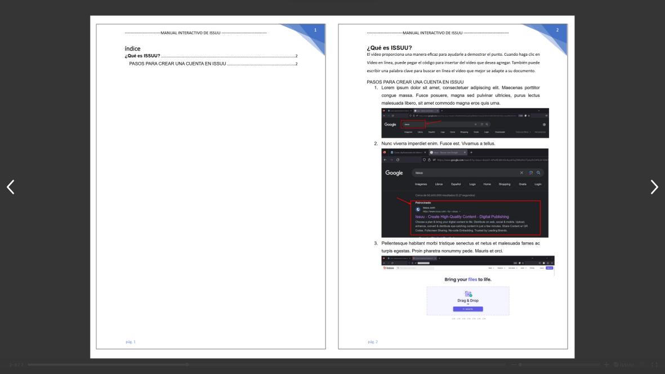Click the "índice" heading
This screenshot has width=665, height=374.
[132, 48]
